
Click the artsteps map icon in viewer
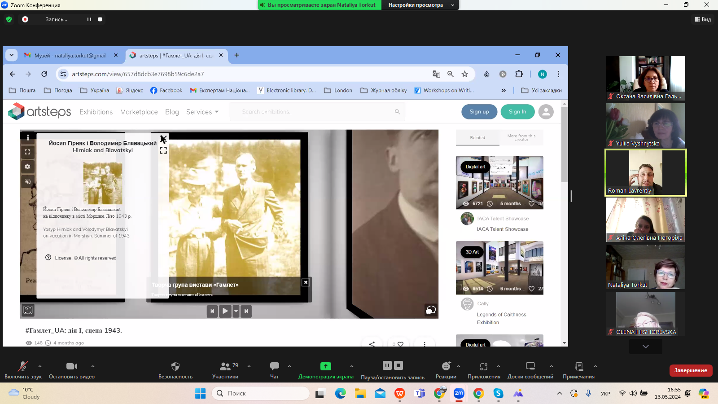pyautogui.click(x=28, y=310)
